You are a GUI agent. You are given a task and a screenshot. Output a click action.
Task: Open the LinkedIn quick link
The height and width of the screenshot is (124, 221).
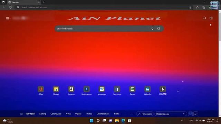(x=147, y=91)
